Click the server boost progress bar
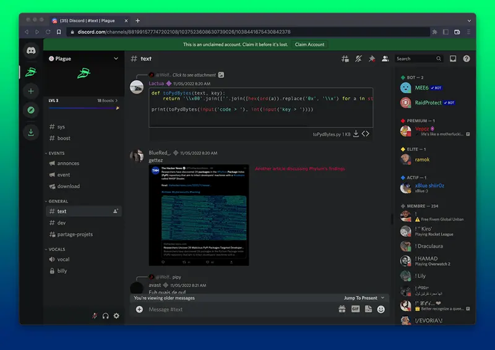 84,108
